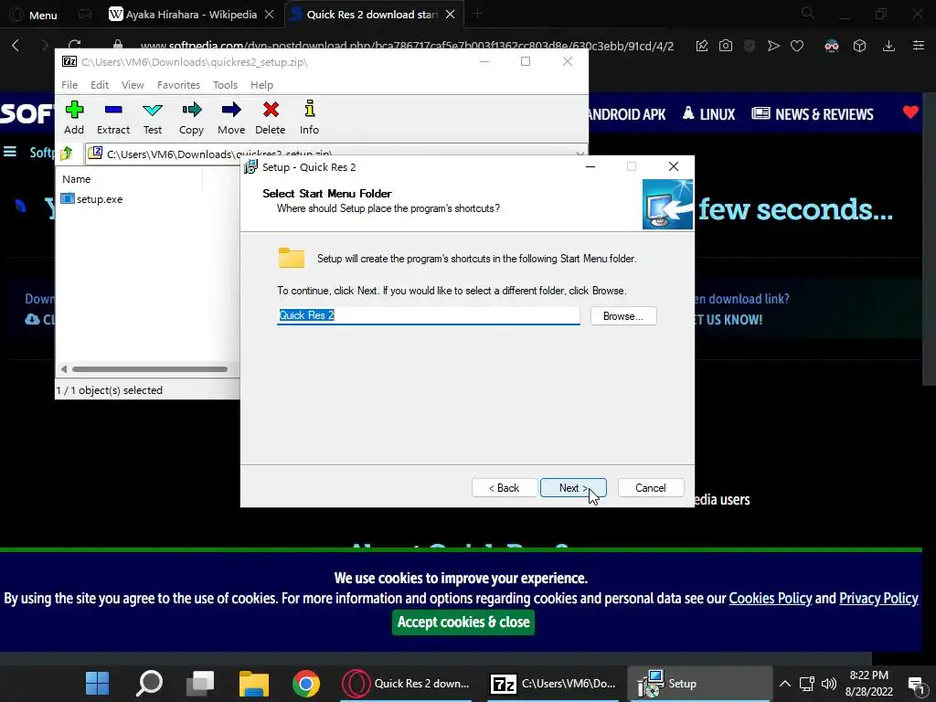Open the Tools menu in 7-Zip
Screen dimensions: 936x702
coord(225,85)
